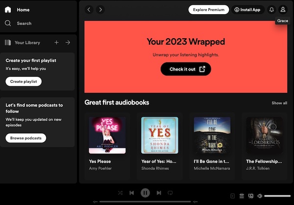Screen dimensions: 294x205
Task: Open the Yes Please audiobook cover
Action: point(107,135)
